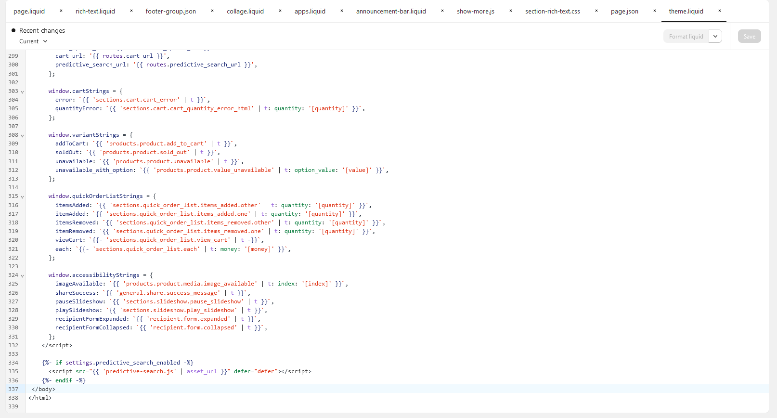Open the section-rich-text.css tab
777x418 pixels.
[553, 11]
